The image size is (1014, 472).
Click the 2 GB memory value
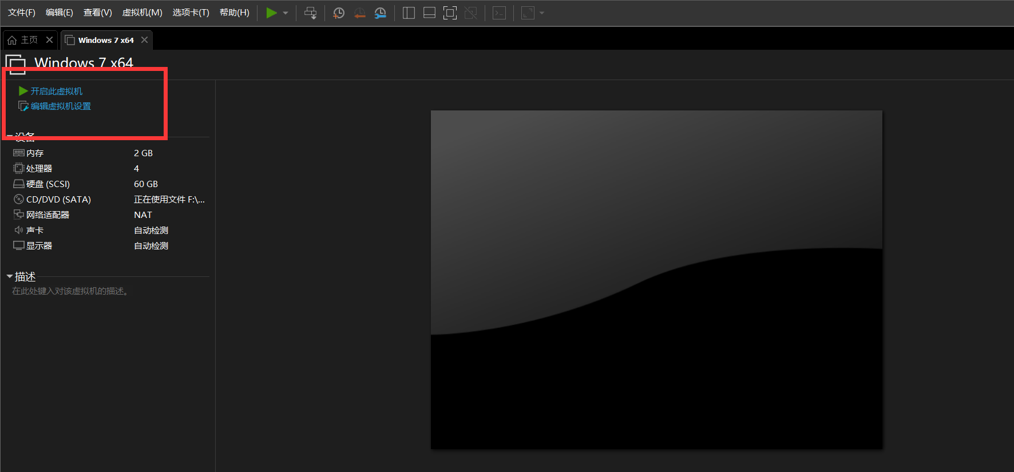coord(143,153)
